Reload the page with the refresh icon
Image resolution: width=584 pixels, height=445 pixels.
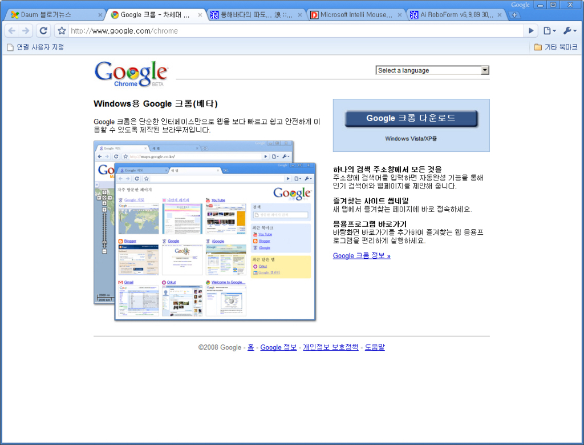(x=43, y=31)
